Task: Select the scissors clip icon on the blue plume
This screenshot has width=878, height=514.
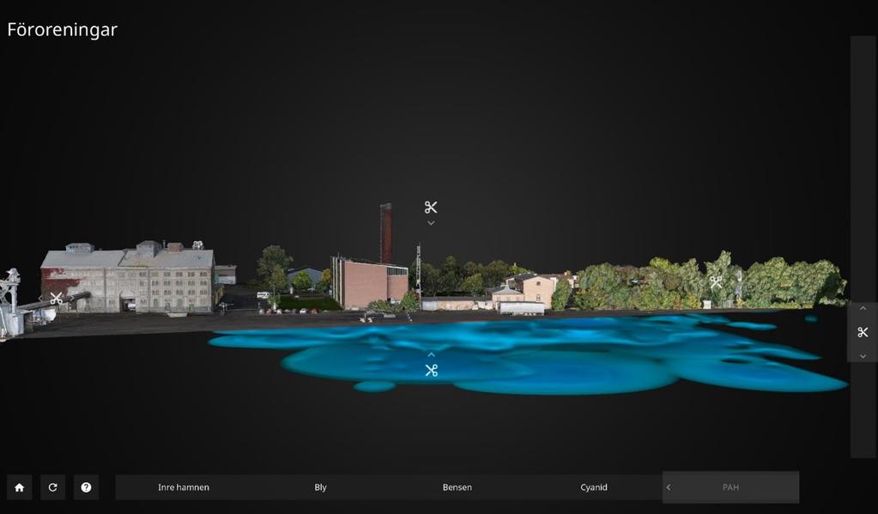Action: (x=431, y=370)
